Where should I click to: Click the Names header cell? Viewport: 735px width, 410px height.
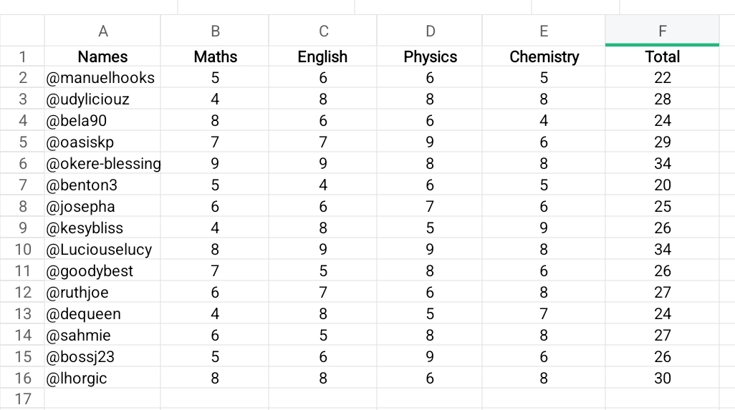click(x=102, y=57)
